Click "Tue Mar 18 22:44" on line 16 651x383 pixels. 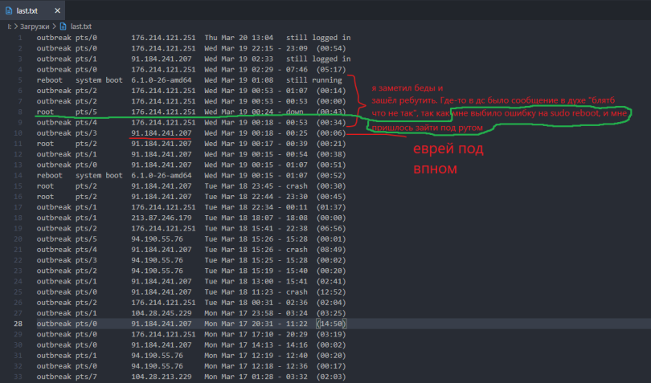[239, 197]
